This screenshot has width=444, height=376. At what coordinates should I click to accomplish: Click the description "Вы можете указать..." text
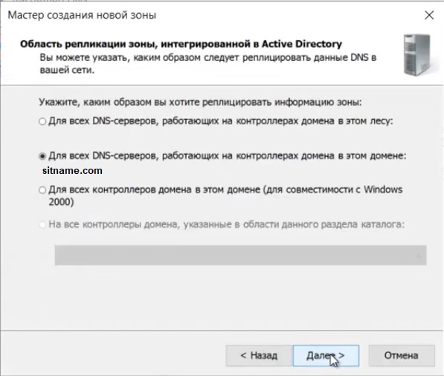click(208, 64)
